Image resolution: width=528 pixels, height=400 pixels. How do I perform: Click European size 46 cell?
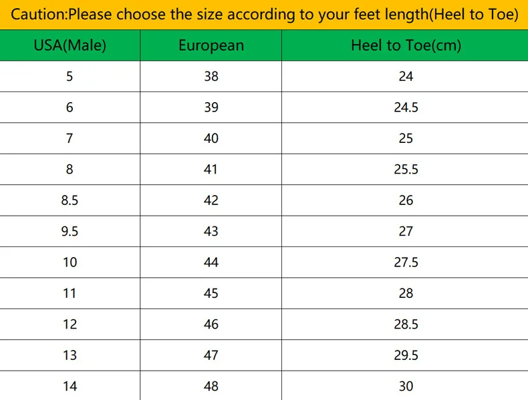211,325
